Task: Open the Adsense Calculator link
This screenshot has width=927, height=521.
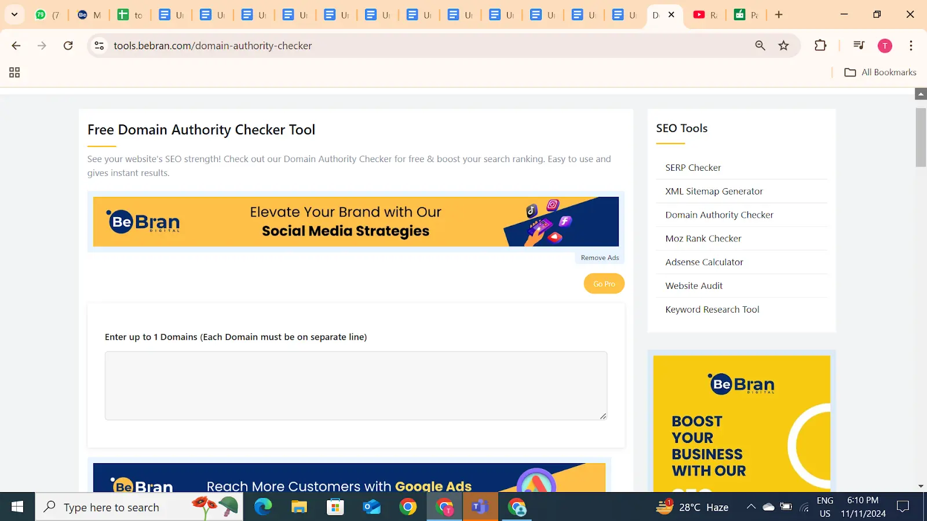Action: (704, 262)
